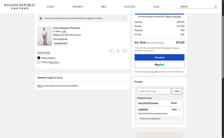Open the Women menu
The image size is (224, 138).
click(x=78, y=7)
